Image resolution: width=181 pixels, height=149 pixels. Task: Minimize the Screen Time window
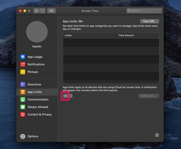pos(25,11)
